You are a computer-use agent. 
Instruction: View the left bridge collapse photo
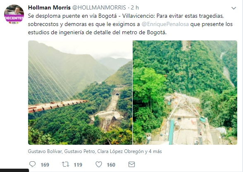point(80,92)
